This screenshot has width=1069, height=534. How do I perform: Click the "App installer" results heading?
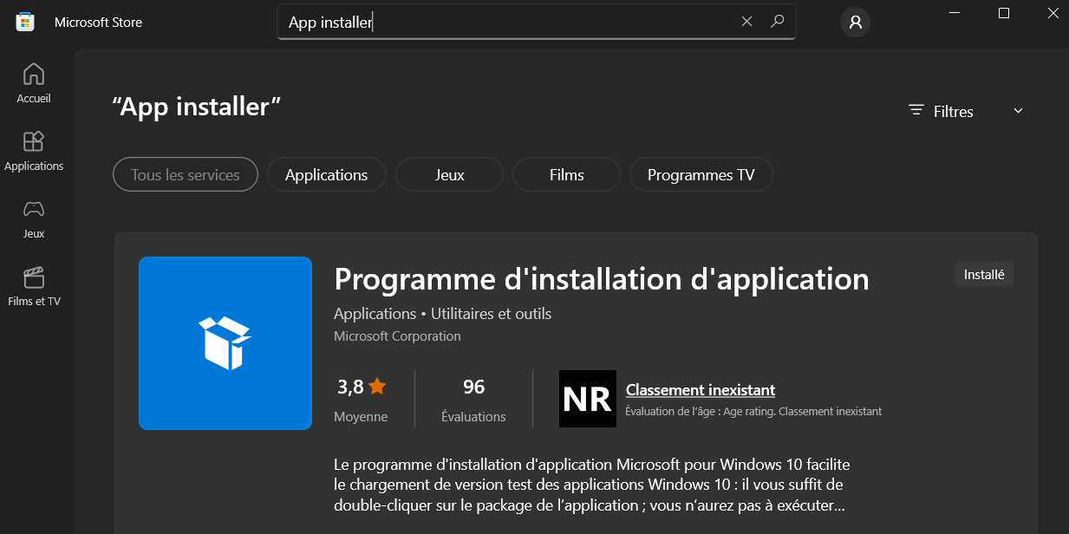point(197,107)
